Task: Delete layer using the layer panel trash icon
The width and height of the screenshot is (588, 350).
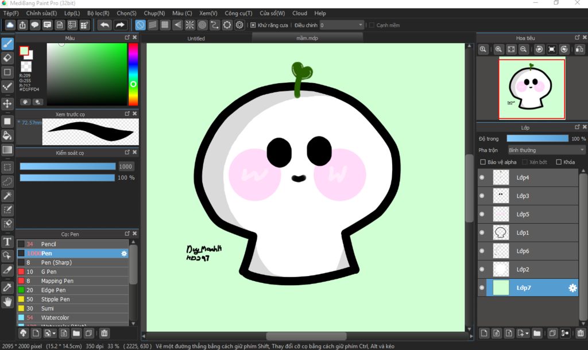Action: [x=581, y=333]
